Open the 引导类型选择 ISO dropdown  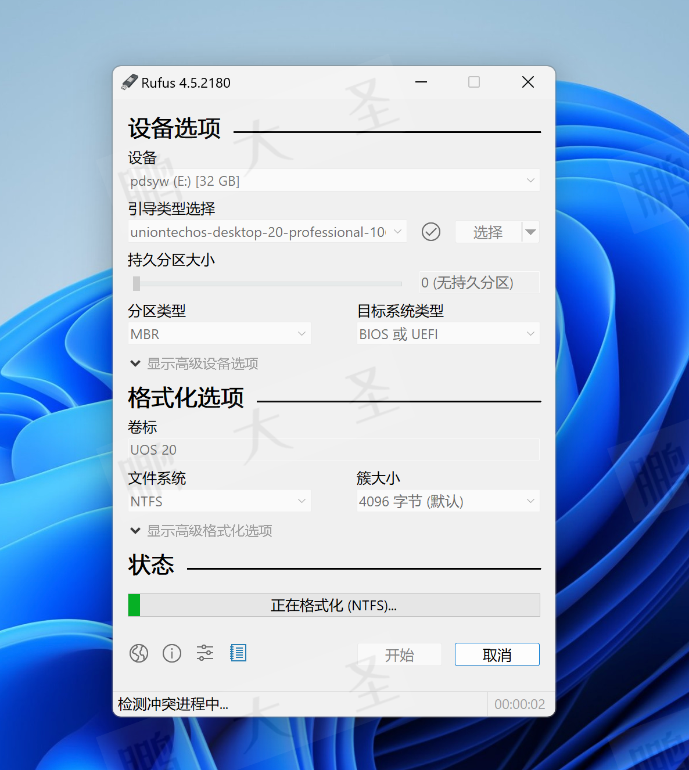267,232
